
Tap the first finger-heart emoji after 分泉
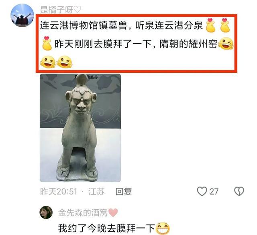click(x=210, y=26)
